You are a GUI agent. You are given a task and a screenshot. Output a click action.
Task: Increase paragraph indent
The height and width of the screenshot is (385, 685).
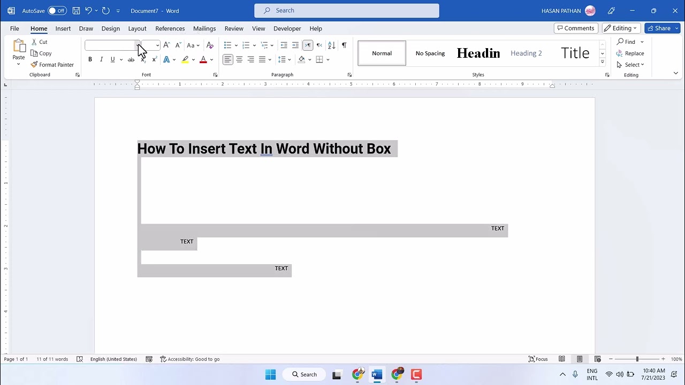click(295, 45)
